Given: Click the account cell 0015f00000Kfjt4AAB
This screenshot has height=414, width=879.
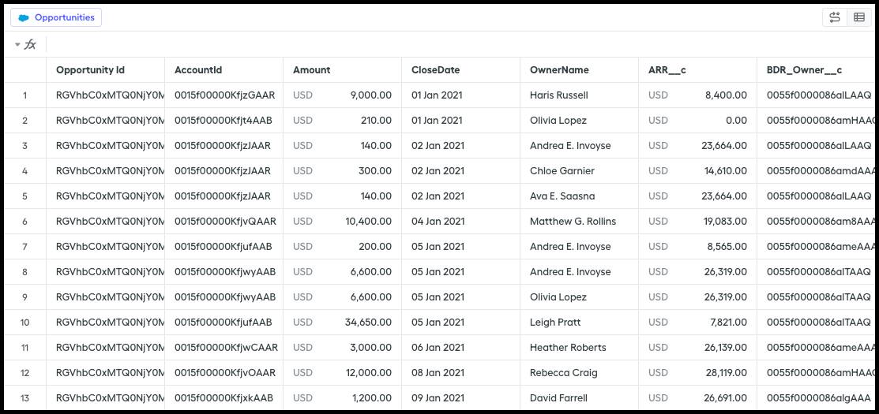Looking at the screenshot, I should 224,121.
